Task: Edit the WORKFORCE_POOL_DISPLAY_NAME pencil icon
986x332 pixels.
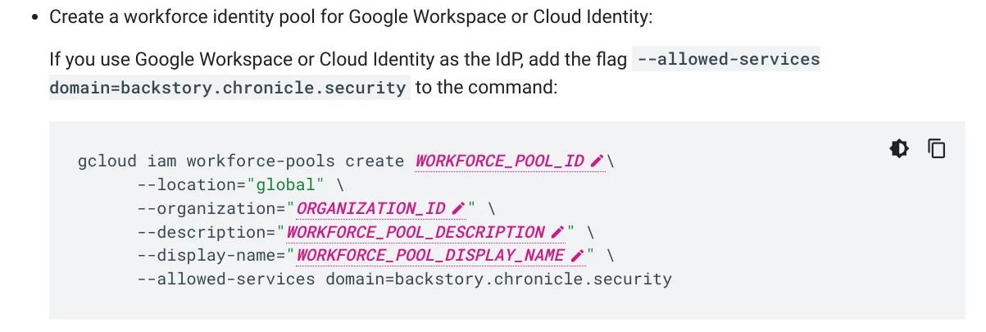Action: click(578, 255)
